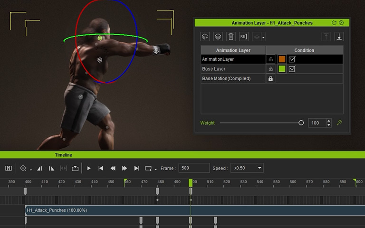Open the timeline track list icon

click(9, 168)
